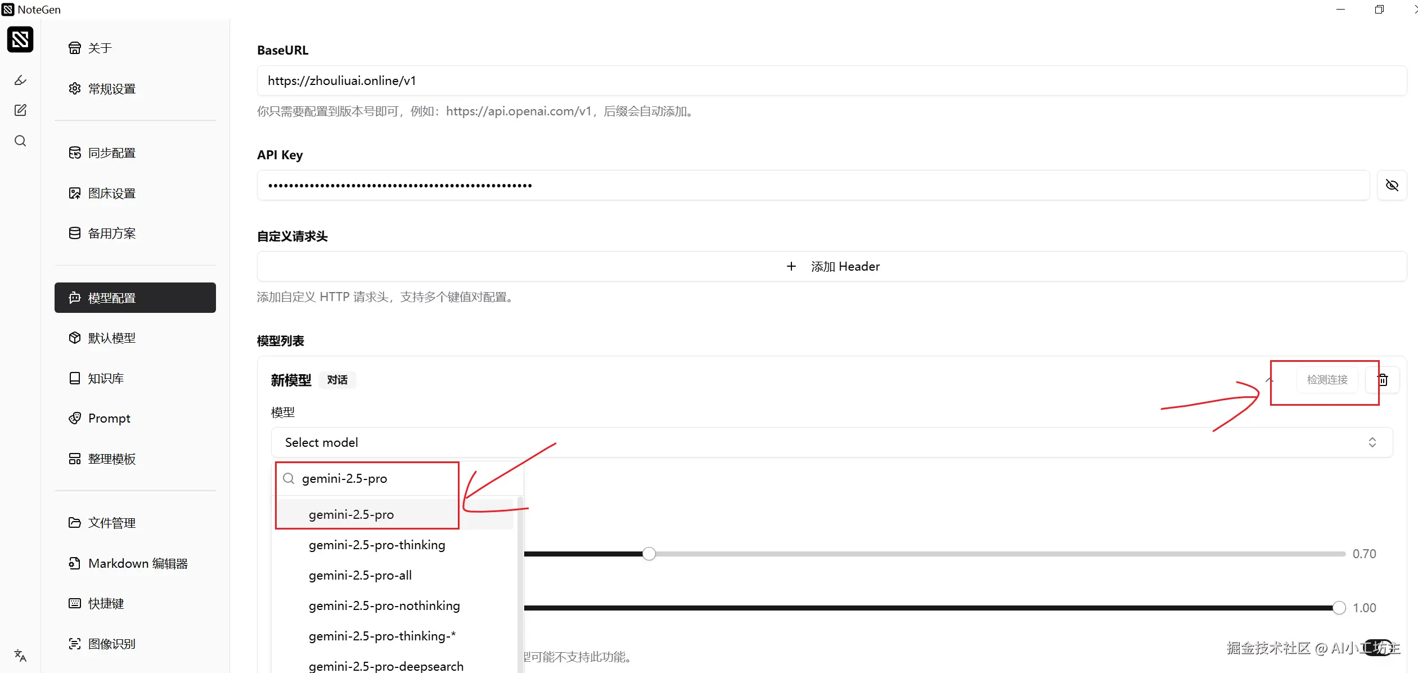Viewport: 1418px width, 673px height.
Task: Choose gemini-2.5-pro-thinking from the list
Action: pos(377,545)
